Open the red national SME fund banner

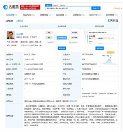(30, 7)
